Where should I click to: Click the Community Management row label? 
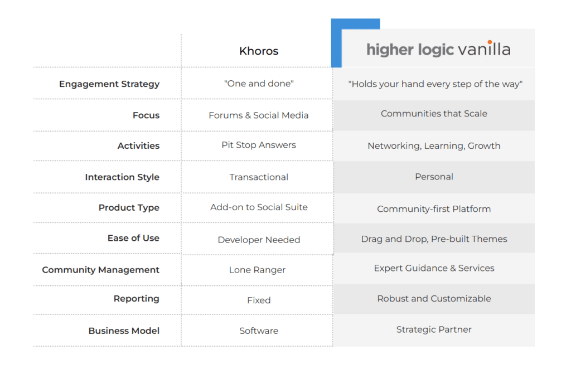[x=100, y=270]
